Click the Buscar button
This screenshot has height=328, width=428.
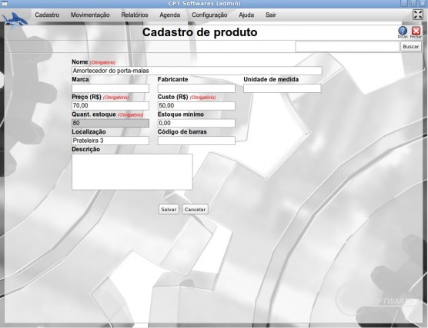click(x=411, y=47)
